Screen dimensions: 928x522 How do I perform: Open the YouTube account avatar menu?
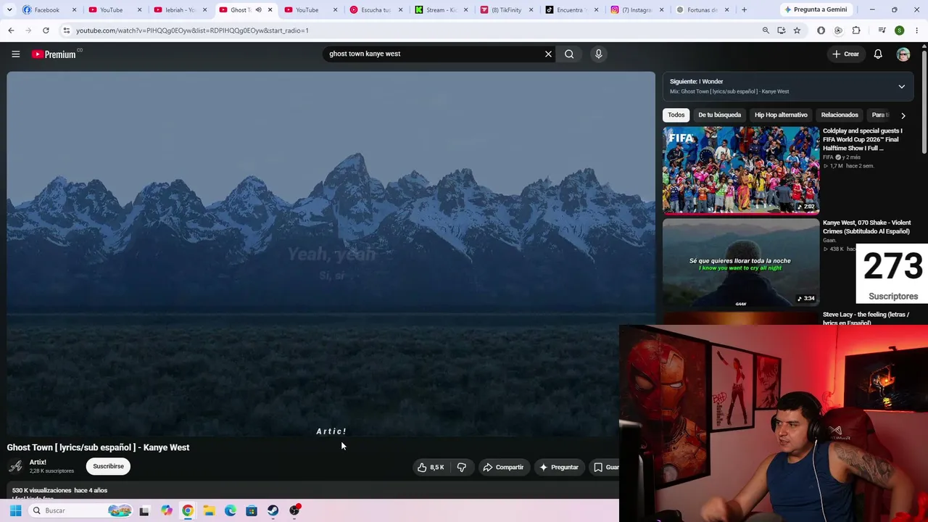[903, 54]
